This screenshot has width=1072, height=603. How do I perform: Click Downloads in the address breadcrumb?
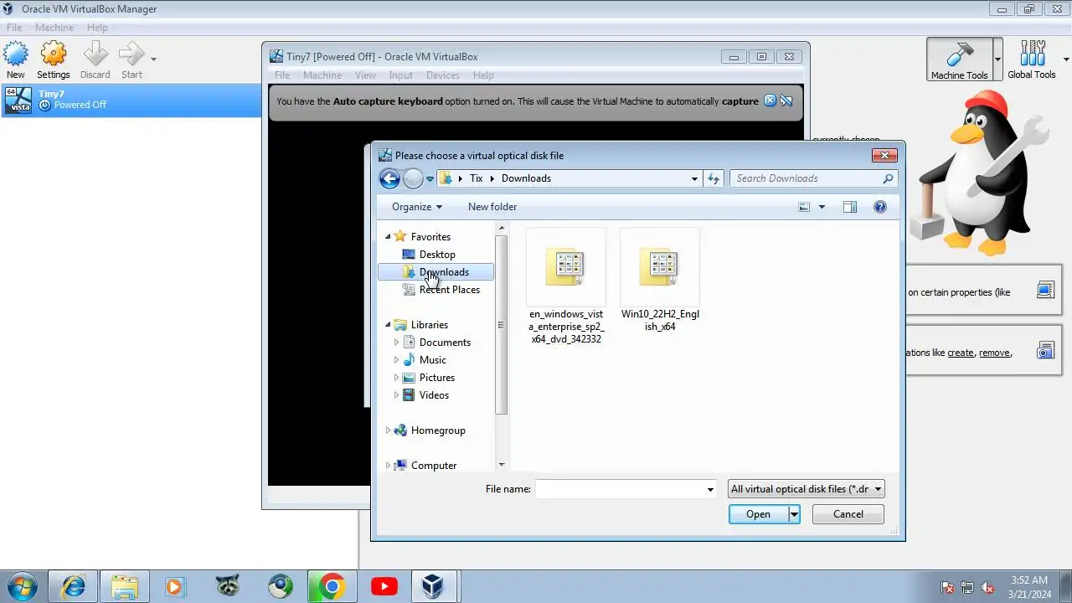[526, 178]
